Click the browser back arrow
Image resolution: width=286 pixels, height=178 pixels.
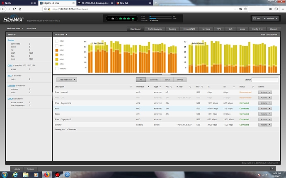(5, 8)
